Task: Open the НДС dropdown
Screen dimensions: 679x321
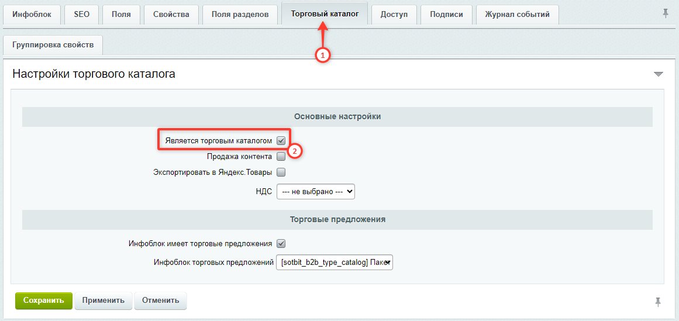Action: point(316,191)
